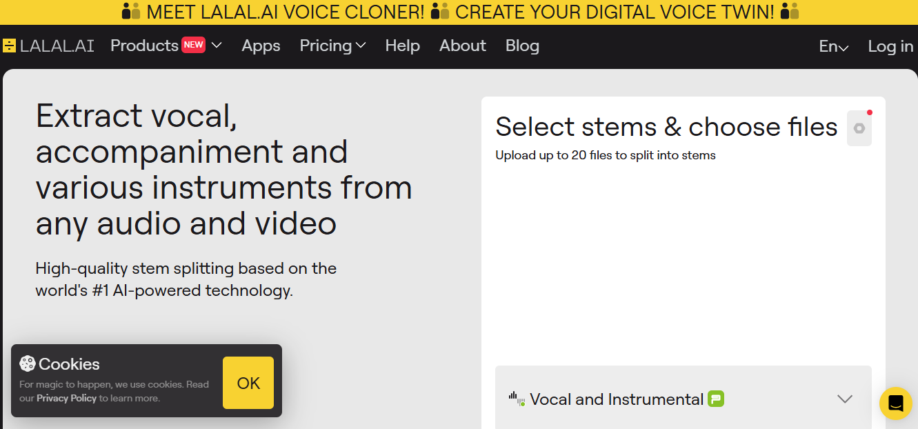Visit the Blog link in navigation
This screenshot has height=429, width=918.
tap(522, 46)
